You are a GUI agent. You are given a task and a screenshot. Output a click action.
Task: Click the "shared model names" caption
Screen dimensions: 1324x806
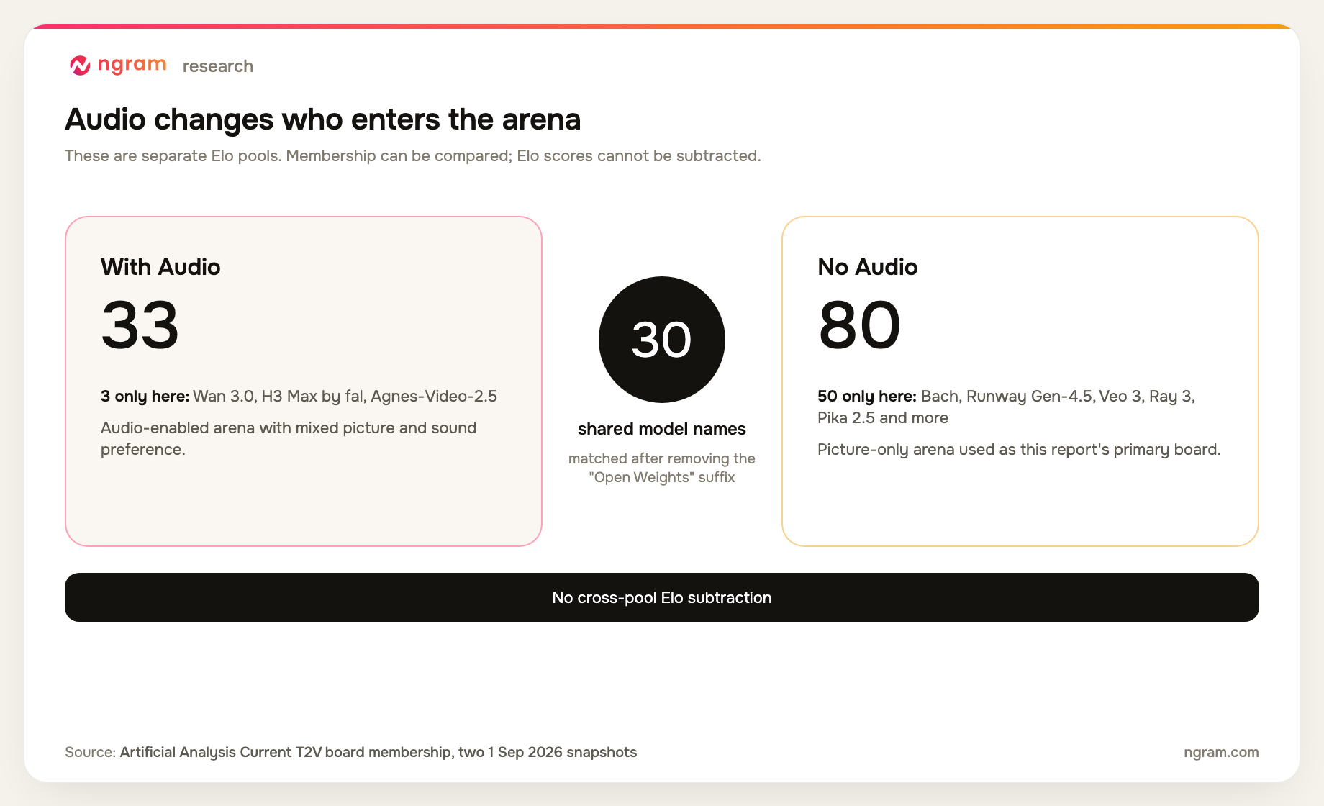click(x=662, y=429)
